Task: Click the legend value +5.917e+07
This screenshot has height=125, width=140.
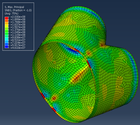Action: [18, 45]
